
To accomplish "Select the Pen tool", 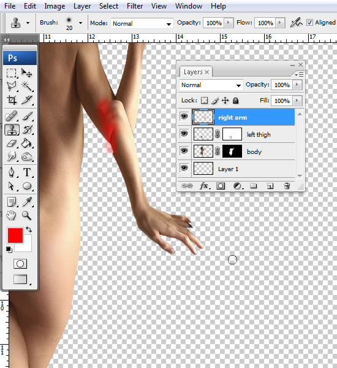I will (x=12, y=172).
